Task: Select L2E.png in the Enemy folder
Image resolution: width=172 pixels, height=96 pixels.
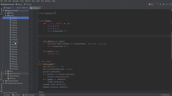Action: pos(14,20)
